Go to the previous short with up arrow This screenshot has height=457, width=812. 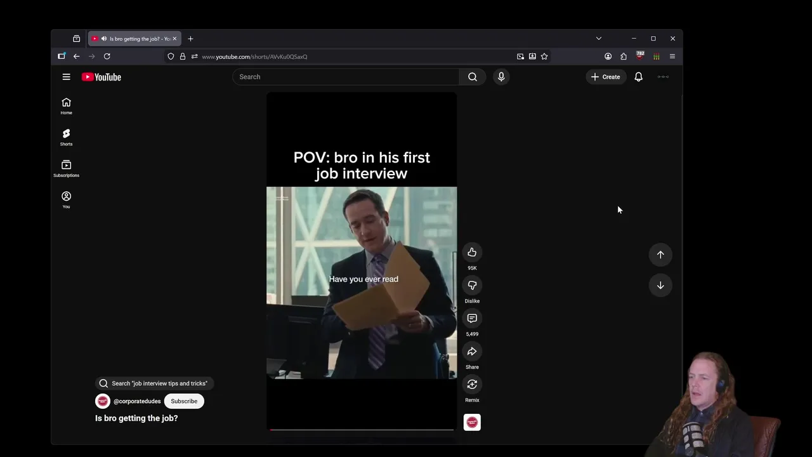click(x=660, y=255)
